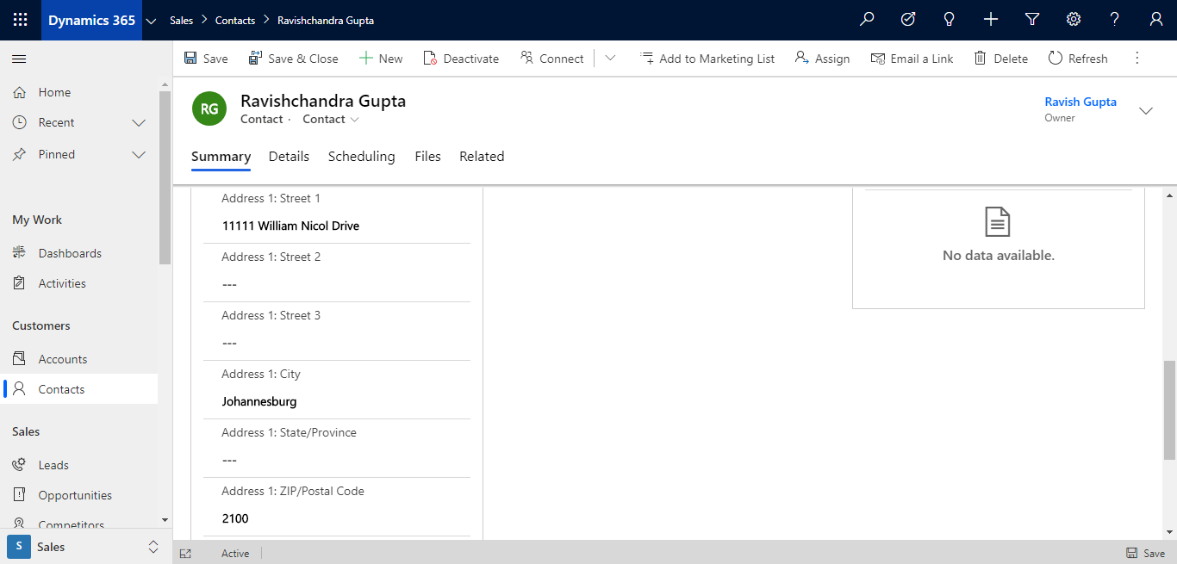Open the Contact form selector dropdown
The height and width of the screenshot is (564, 1177).
331,119
